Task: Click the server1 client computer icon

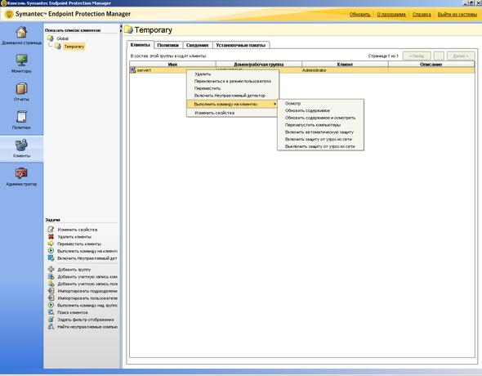Action: click(x=133, y=70)
